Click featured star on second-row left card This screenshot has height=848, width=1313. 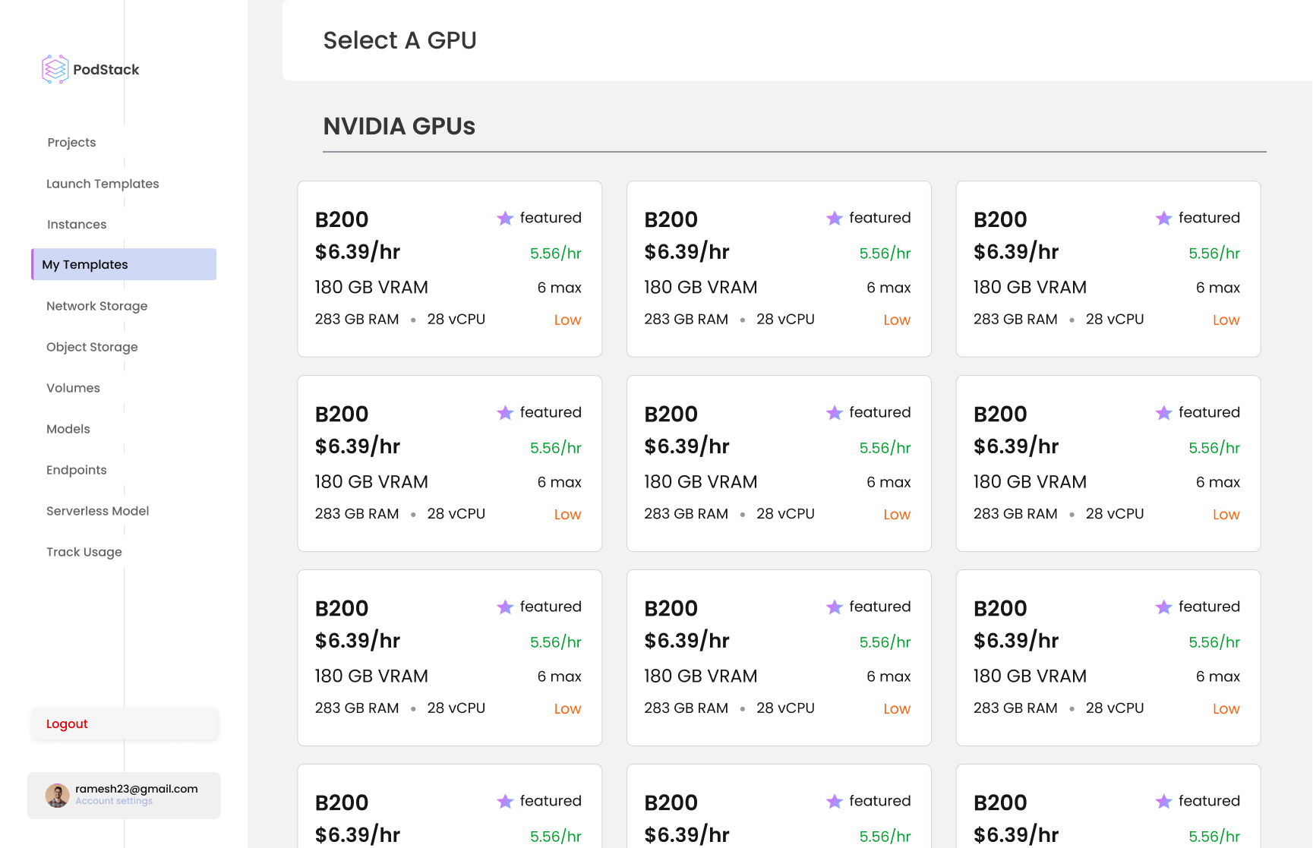pyautogui.click(x=505, y=413)
